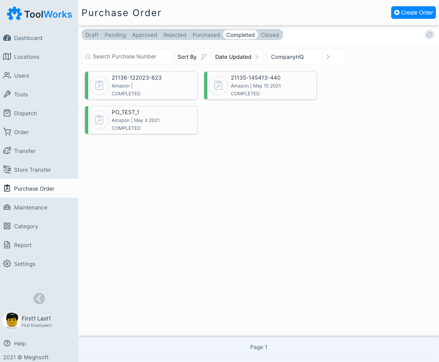Click the Settings gear icon
Viewport: 439px width, 362px height.
coord(7,264)
